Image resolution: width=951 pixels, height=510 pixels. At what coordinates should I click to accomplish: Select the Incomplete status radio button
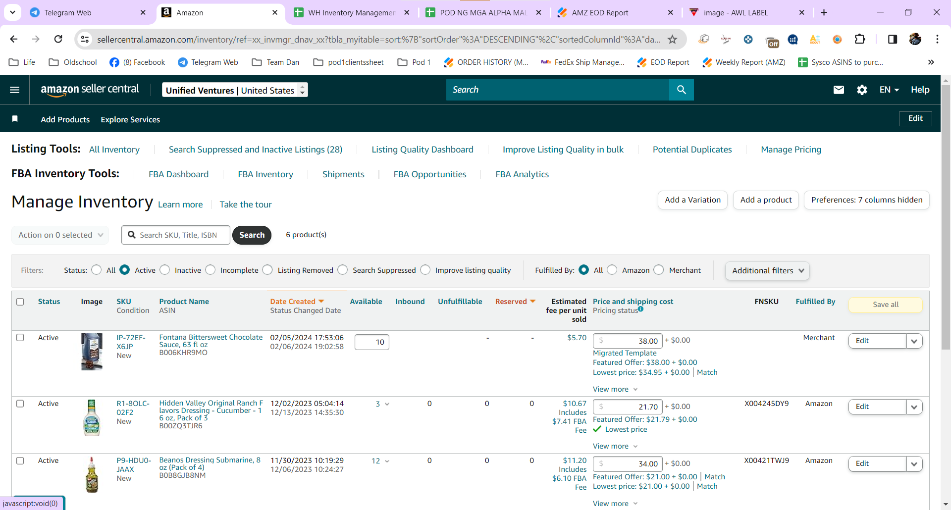pos(211,270)
